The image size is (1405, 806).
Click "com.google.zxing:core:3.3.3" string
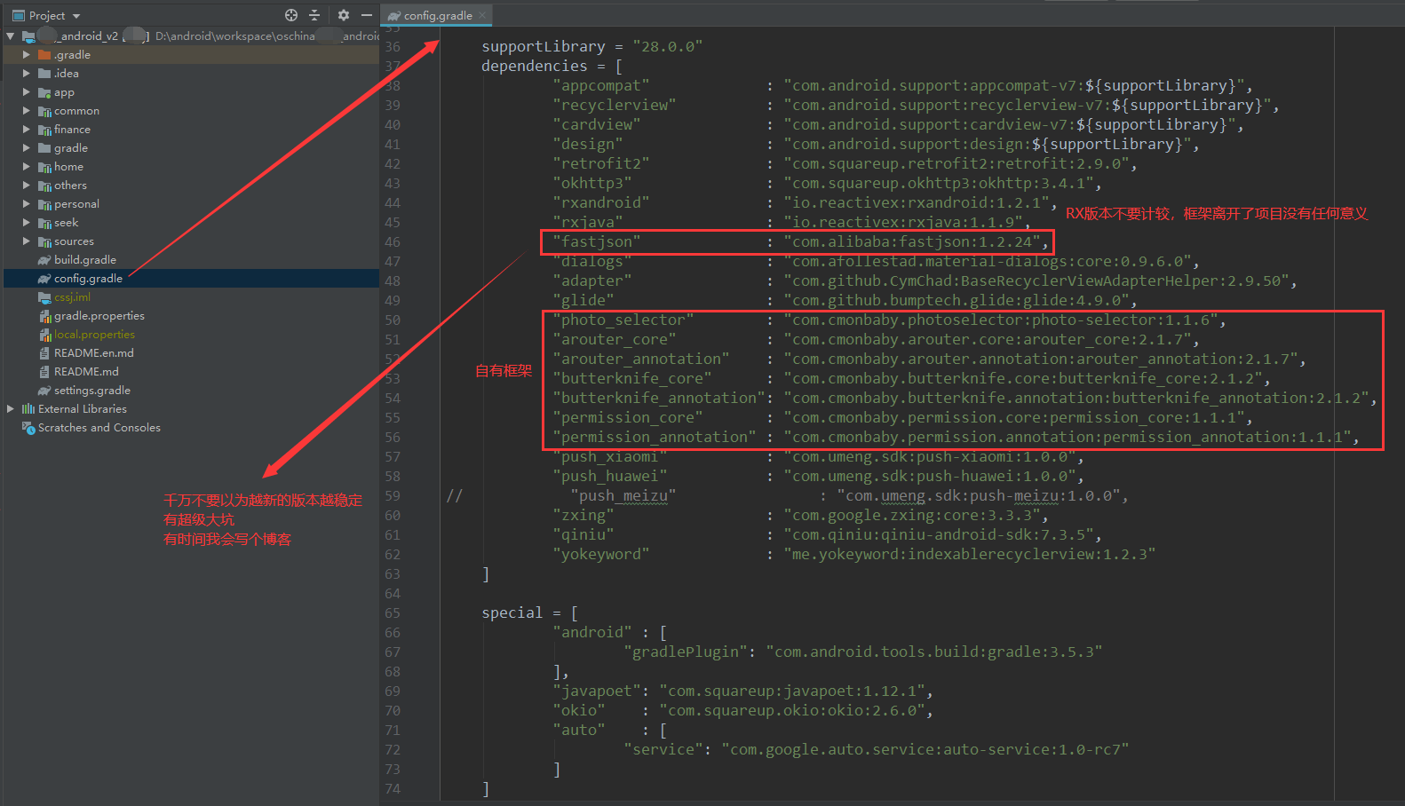tap(912, 515)
